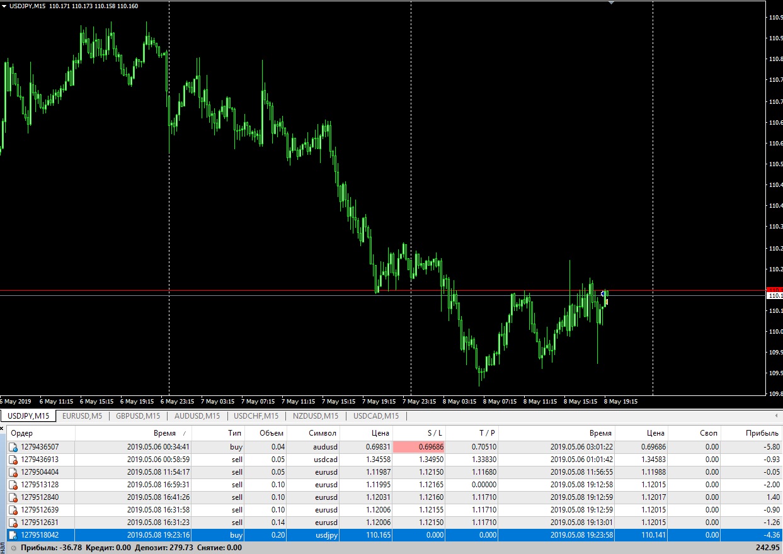
Task: Click the order icon for 1279436507
Action: point(13,447)
